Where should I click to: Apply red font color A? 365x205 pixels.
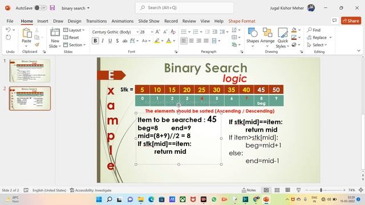(x=169, y=41)
